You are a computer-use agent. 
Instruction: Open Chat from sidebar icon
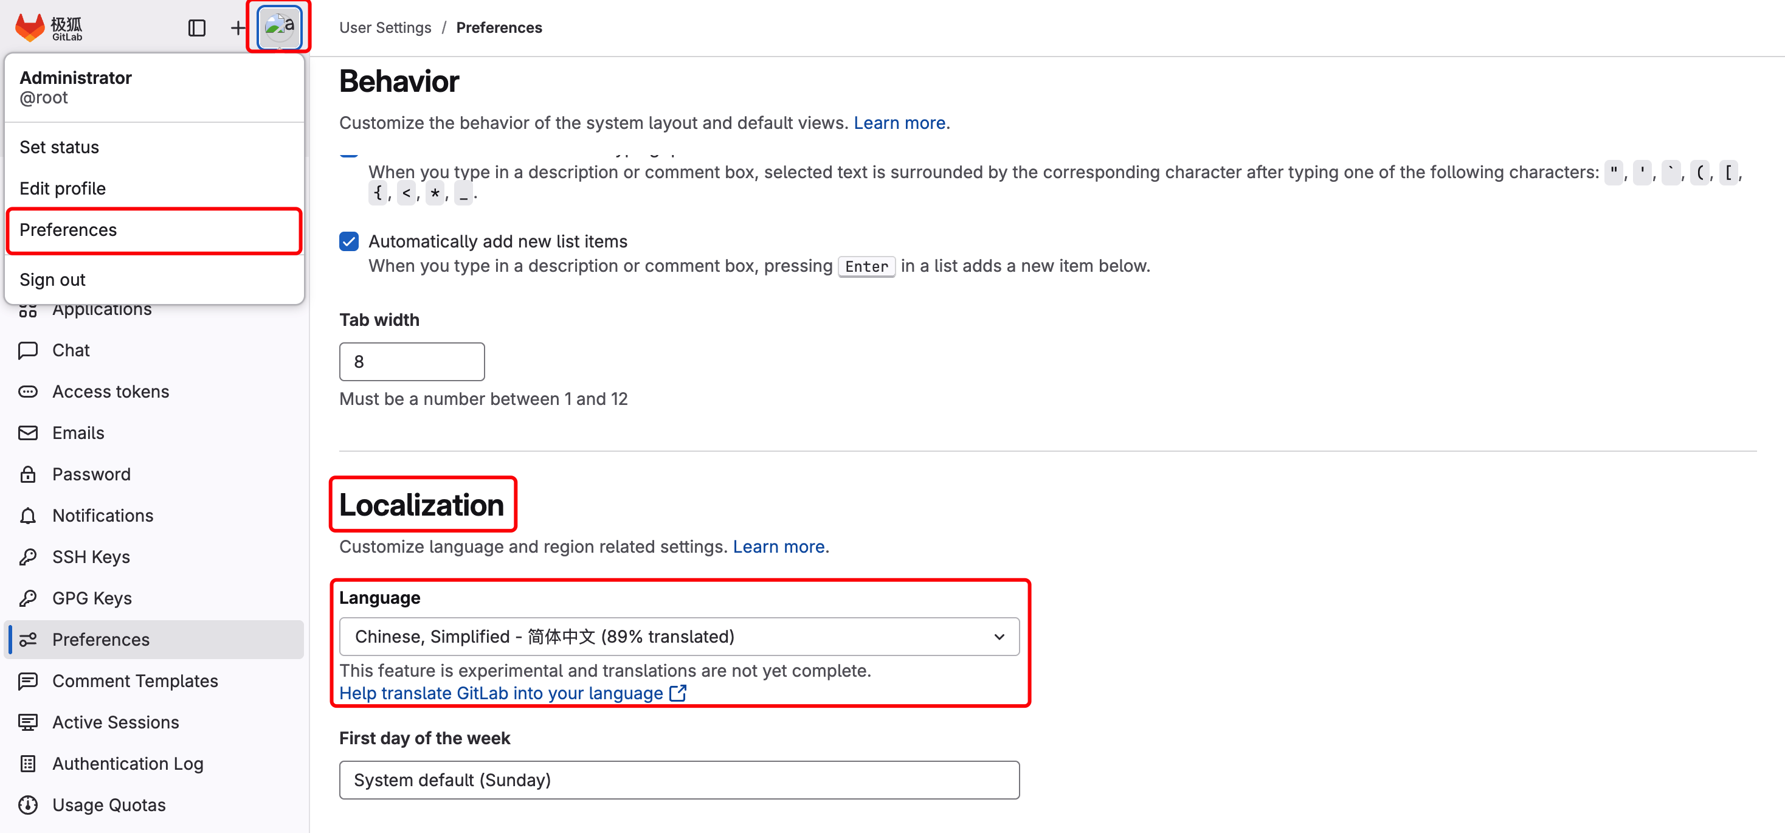[x=29, y=350]
